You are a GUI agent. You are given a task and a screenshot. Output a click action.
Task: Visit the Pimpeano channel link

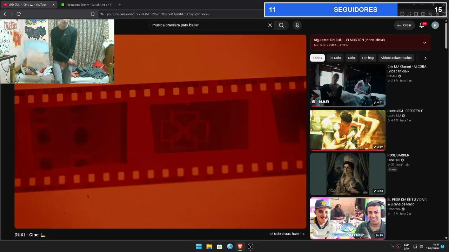[x=395, y=209]
